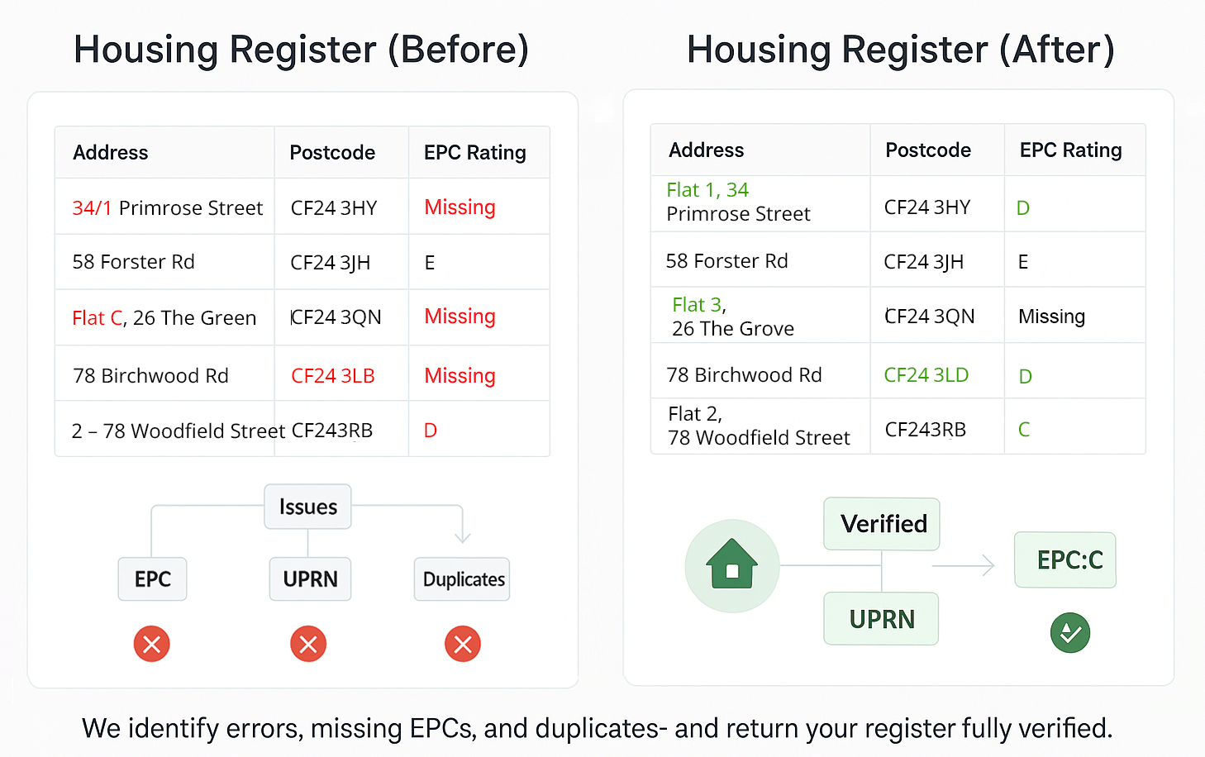Click the green UPRN box
This screenshot has height=757, width=1205.
click(881, 619)
